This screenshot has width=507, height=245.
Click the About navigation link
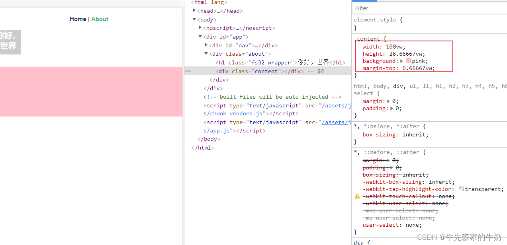pos(100,19)
